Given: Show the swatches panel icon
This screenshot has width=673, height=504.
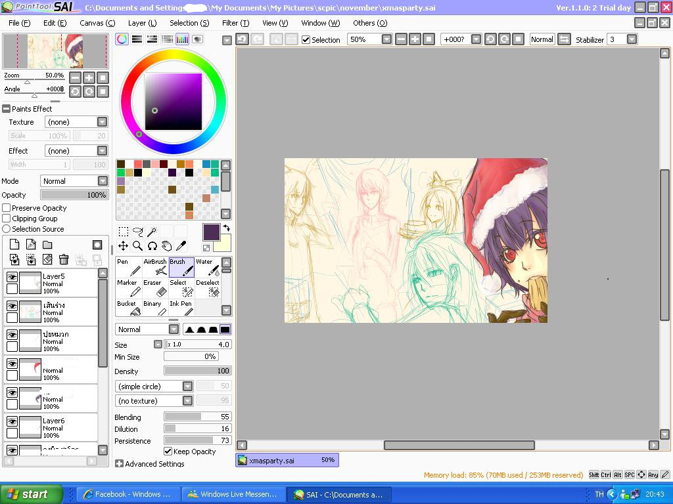Looking at the screenshot, I should click(x=182, y=39).
